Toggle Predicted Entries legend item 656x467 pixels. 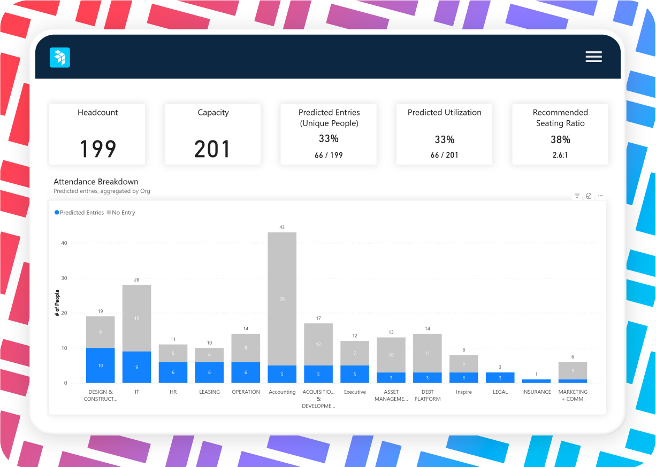point(79,213)
